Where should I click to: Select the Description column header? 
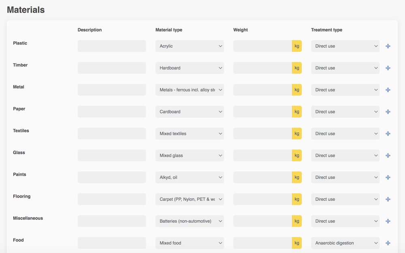click(x=90, y=30)
